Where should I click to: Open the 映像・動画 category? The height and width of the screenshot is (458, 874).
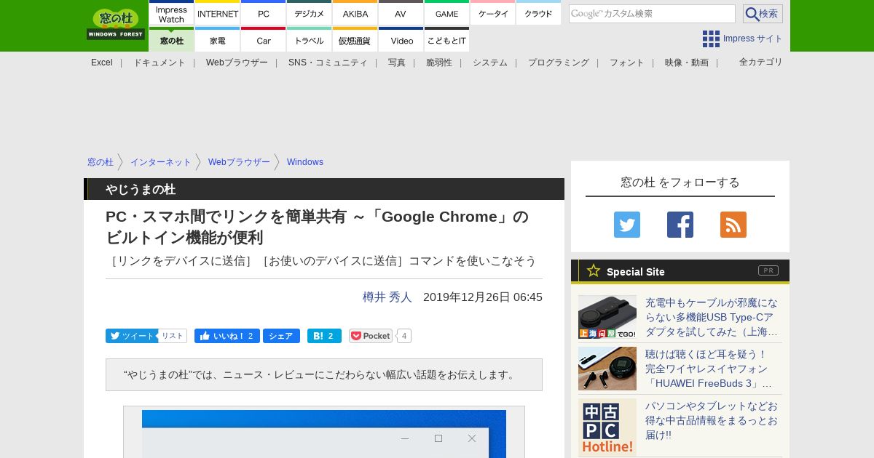point(687,63)
